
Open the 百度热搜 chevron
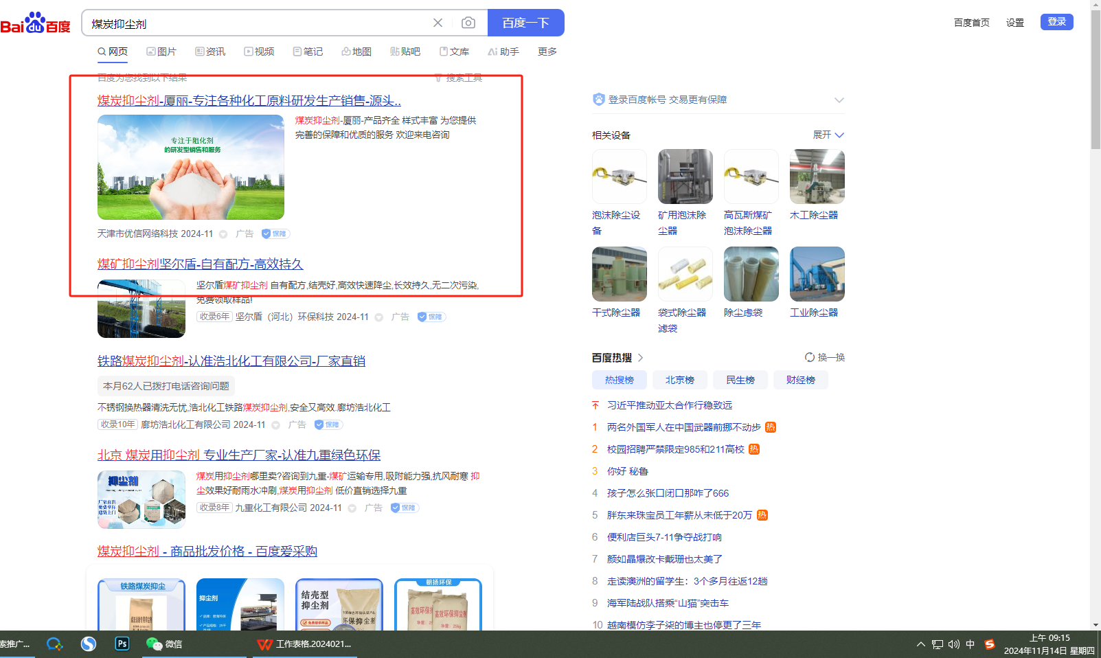pyautogui.click(x=640, y=358)
